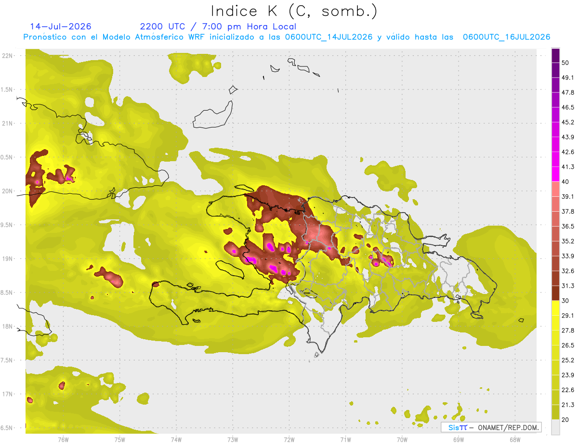Click the 33.9 color scale value
Image resolution: width=578 pixels, height=446 pixels.
(568, 256)
